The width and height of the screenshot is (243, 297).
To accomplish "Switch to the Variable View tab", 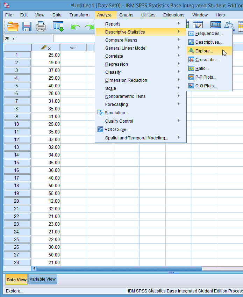I will pyautogui.click(x=42, y=279).
